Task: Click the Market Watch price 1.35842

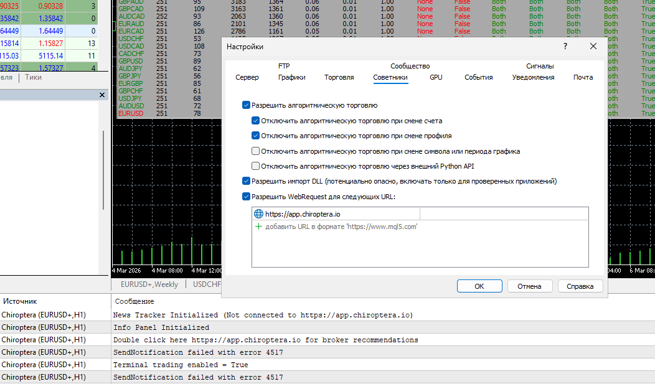Action: click(50, 19)
